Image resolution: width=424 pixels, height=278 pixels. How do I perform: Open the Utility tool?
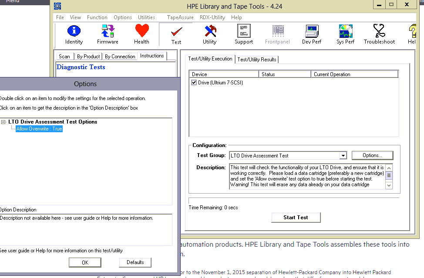[x=210, y=34]
